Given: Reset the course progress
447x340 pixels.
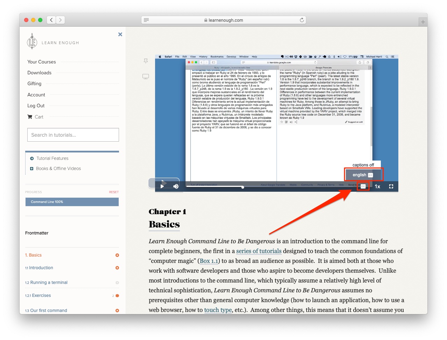Looking at the screenshot, I should pos(114,192).
